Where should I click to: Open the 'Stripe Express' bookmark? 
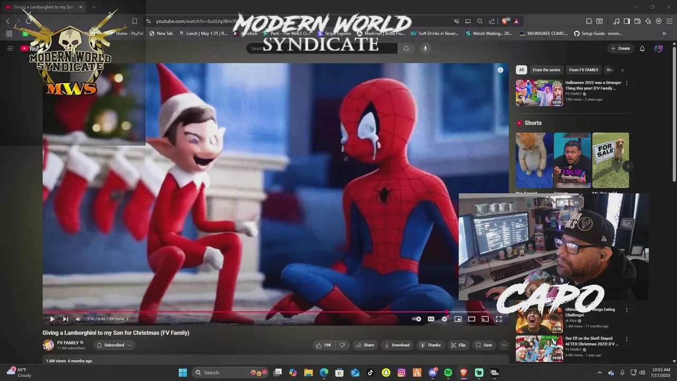click(334, 33)
